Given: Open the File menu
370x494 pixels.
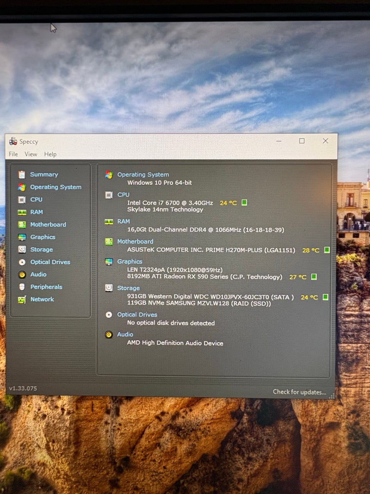Looking at the screenshot, I should pyautogui.click(x=13, y=154).
